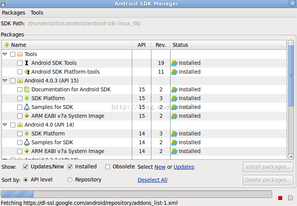The height and width of the screenshot is (206, 297).
Task: Click the Documentation for Android SDK page icon
Action: coord(27,89)
